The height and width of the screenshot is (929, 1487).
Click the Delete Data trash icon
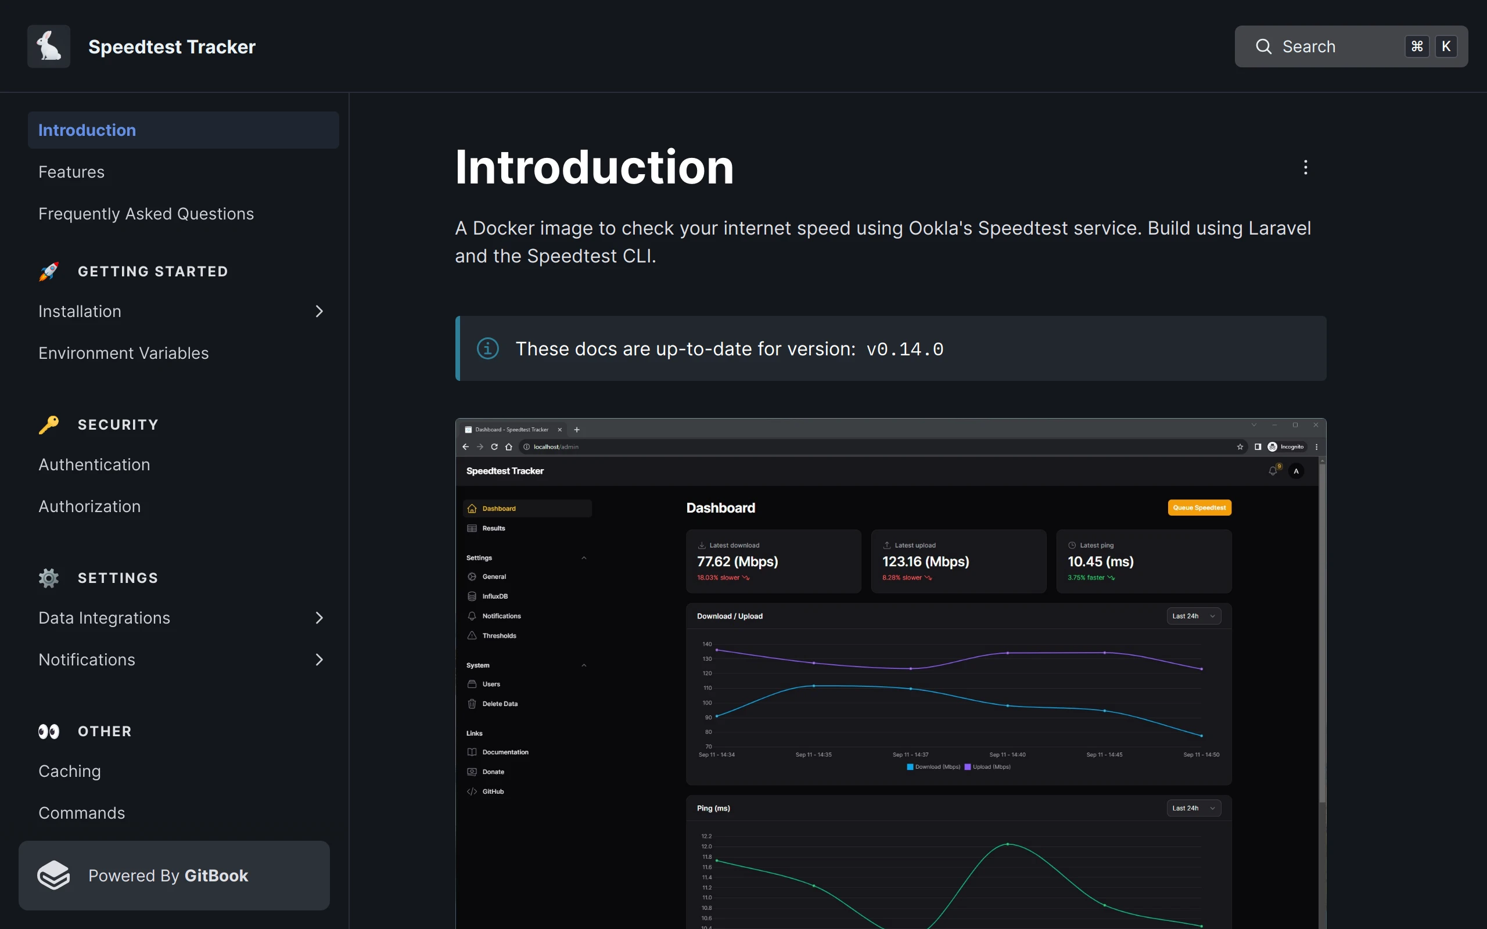point(470,704)
